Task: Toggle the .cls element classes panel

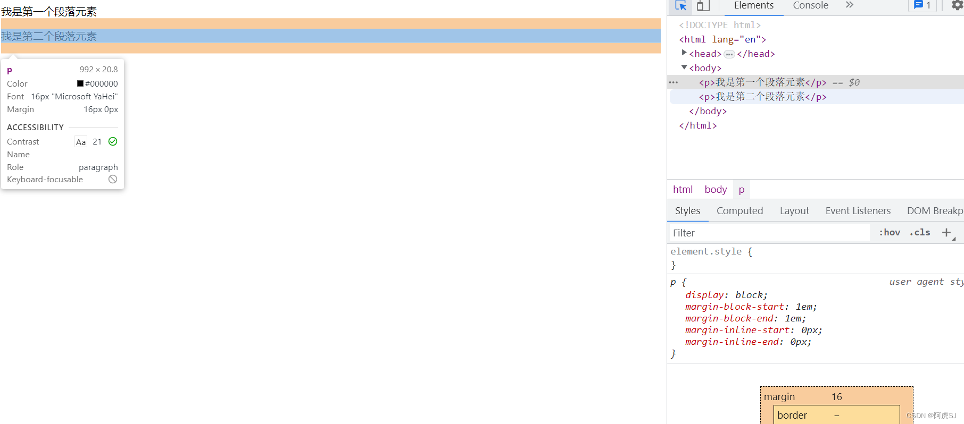Action: coord(920,233)
